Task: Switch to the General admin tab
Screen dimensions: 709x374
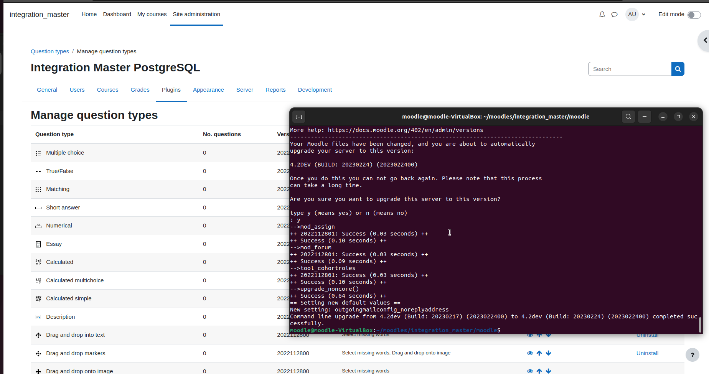Action: (x=47, y=90)
